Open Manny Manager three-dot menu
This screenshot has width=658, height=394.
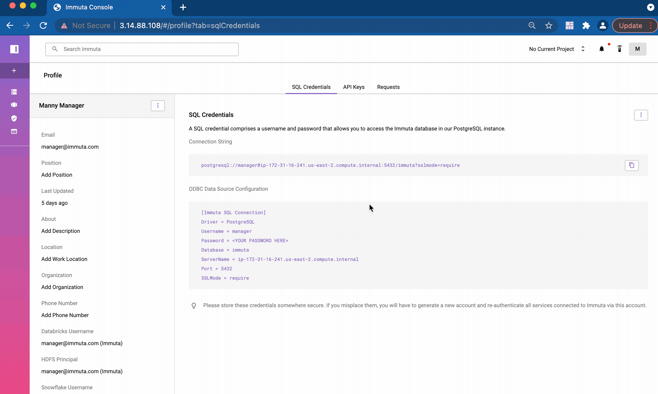pyautogui.click(x=158, y=106)
